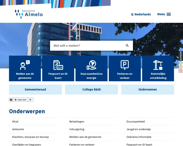Open the Duurzaamheid topic link

tap(136, 122)
